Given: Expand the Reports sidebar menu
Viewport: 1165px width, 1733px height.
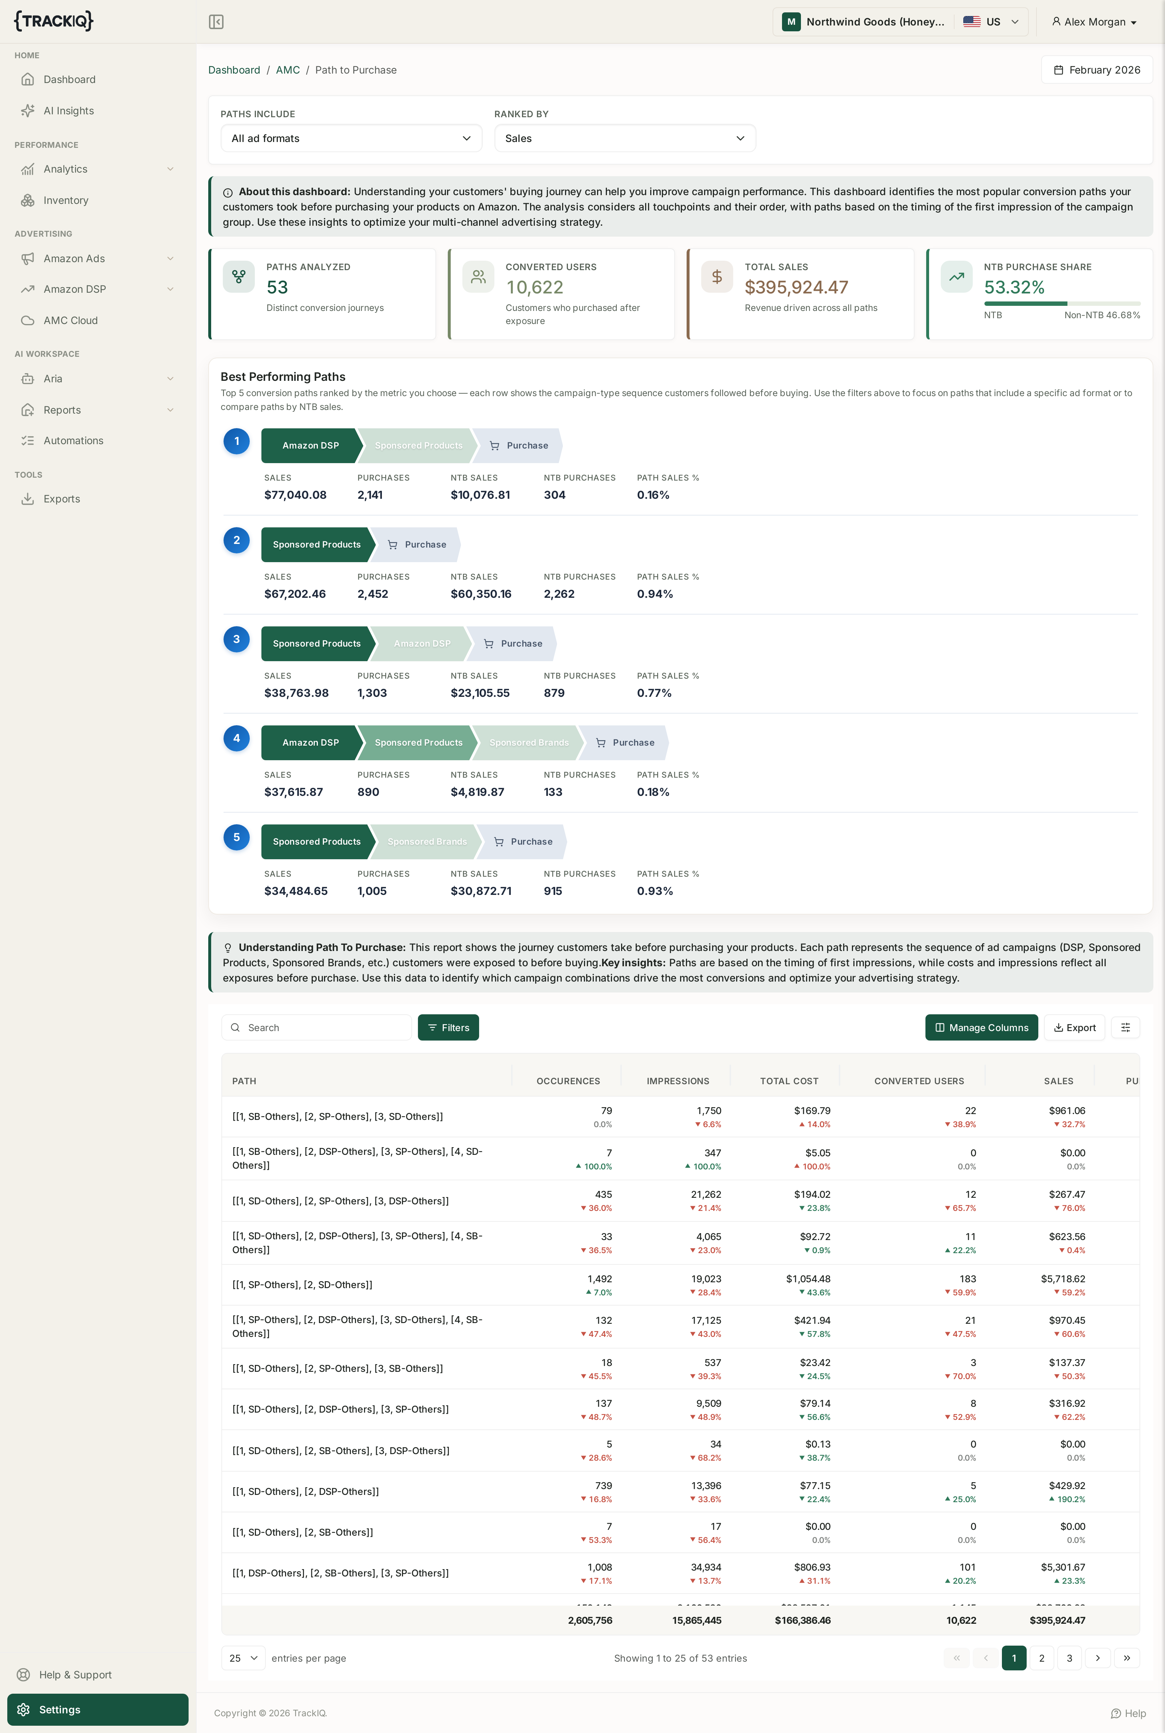Looking at the screenshot, I should click(x=97, y=410).
